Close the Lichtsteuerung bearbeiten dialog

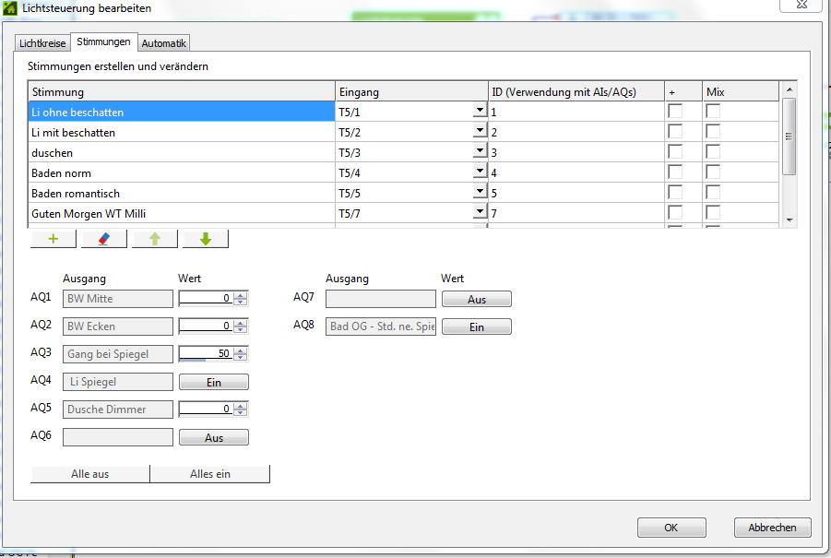coord(801,5)
